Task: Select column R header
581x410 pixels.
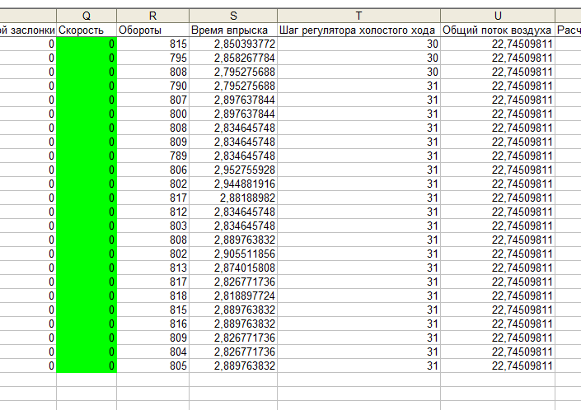Action: 152,16
